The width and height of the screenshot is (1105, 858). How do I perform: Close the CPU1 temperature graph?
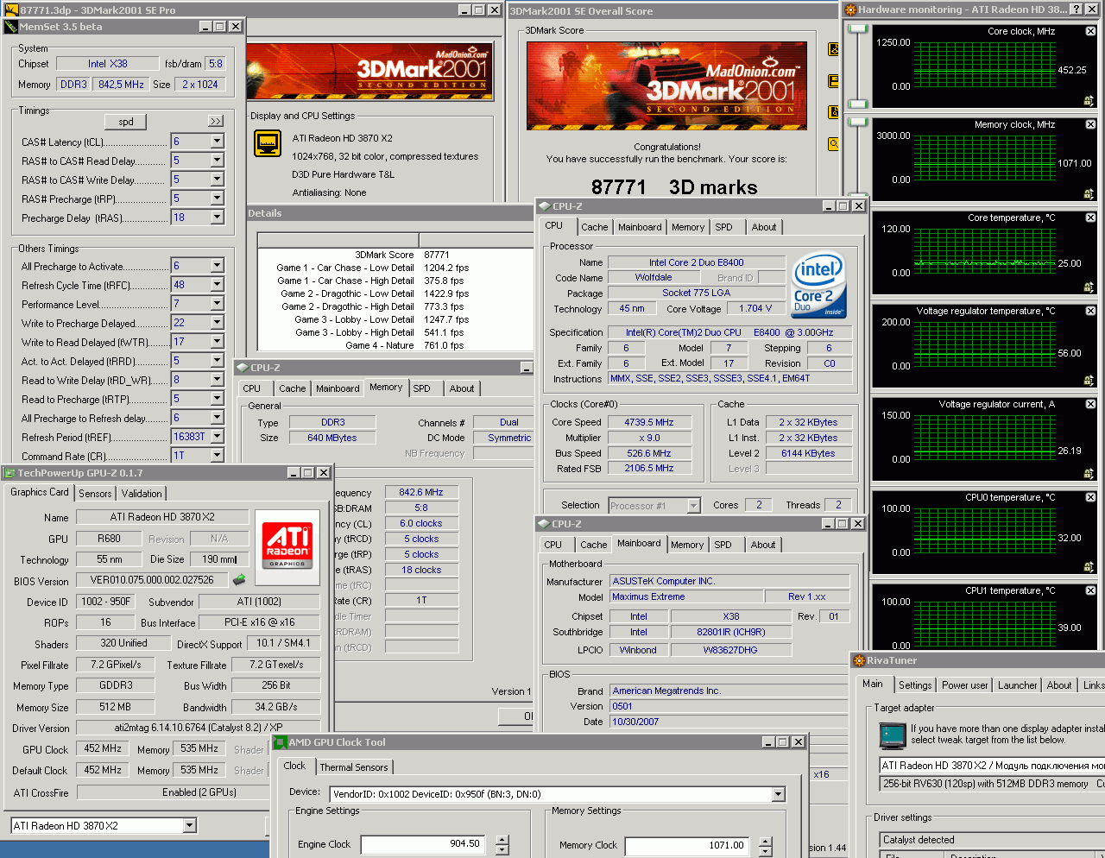(1090, 590)
